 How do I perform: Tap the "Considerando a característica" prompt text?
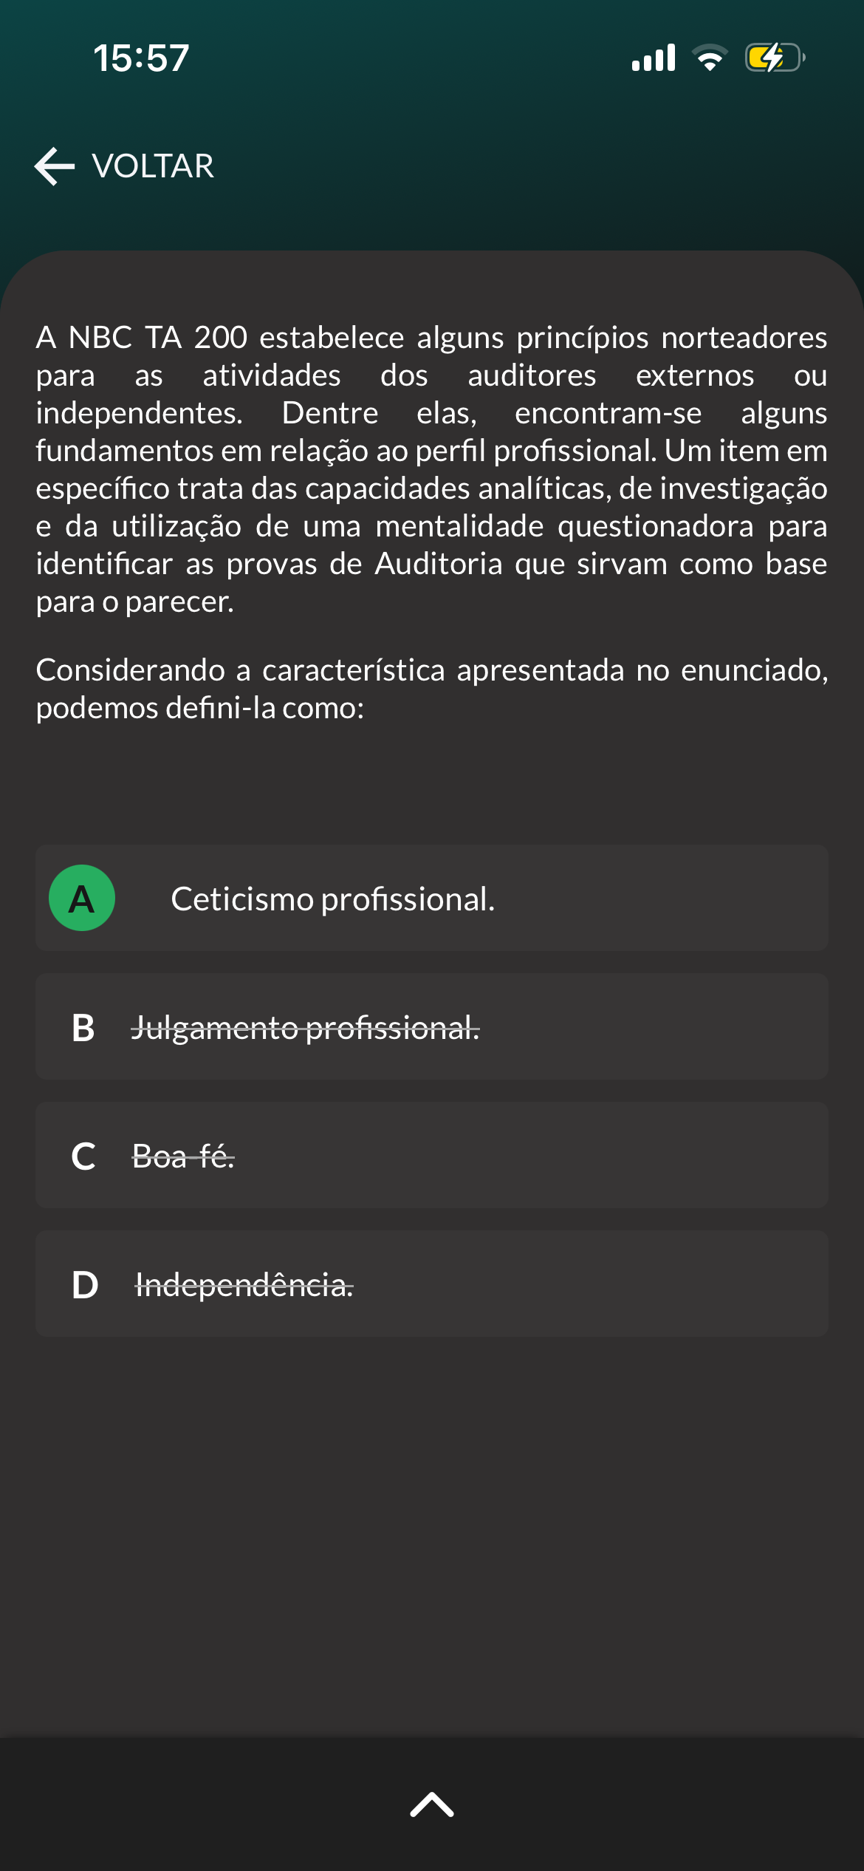tap(431, 689)
